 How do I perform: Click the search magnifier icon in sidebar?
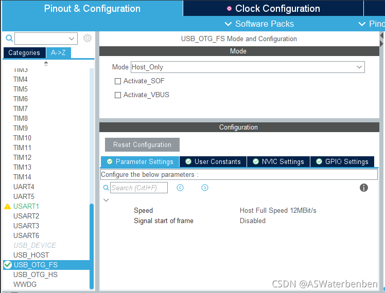[9, 38]
